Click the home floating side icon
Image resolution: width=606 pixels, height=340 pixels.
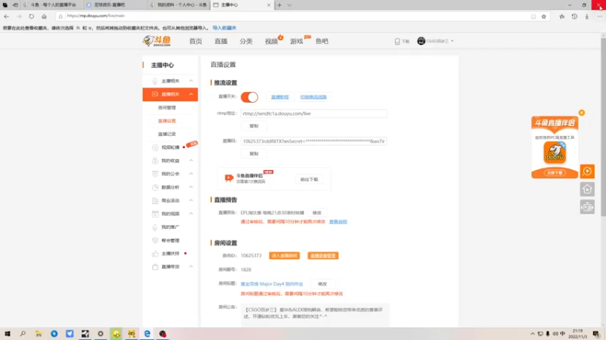coord(587,190)
